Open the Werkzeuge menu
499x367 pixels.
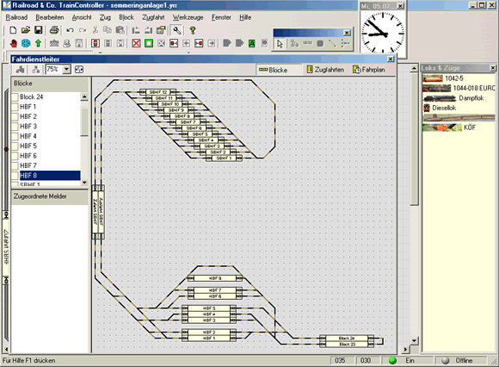click(x=188, y=17)
